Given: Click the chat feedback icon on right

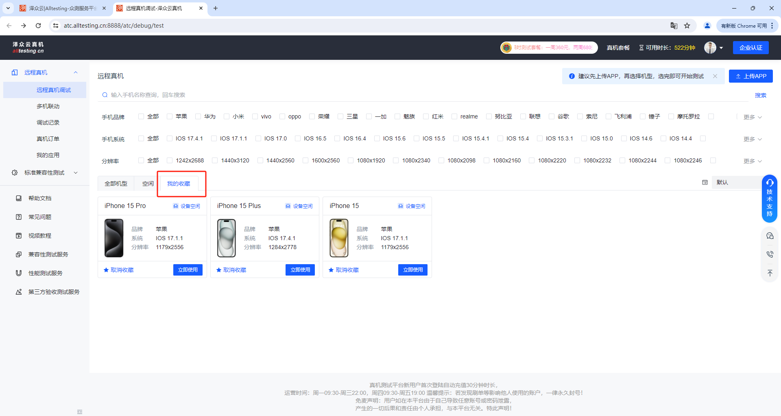Looking at the screenshot, I should coord(770,236).
